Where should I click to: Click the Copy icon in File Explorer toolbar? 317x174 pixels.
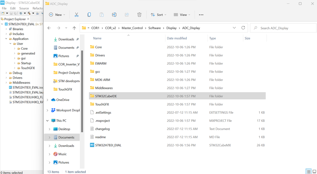point(89,15)
